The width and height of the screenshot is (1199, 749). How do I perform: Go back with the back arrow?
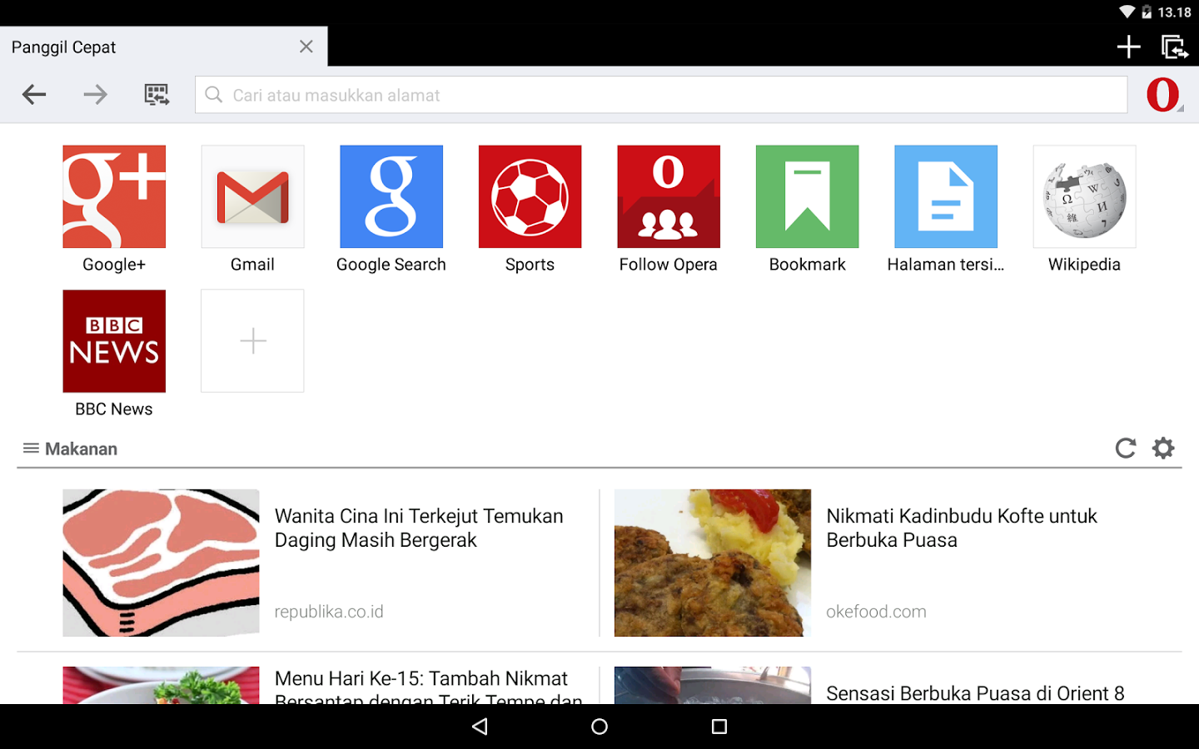pyautogui.click(x=34, y=95)
